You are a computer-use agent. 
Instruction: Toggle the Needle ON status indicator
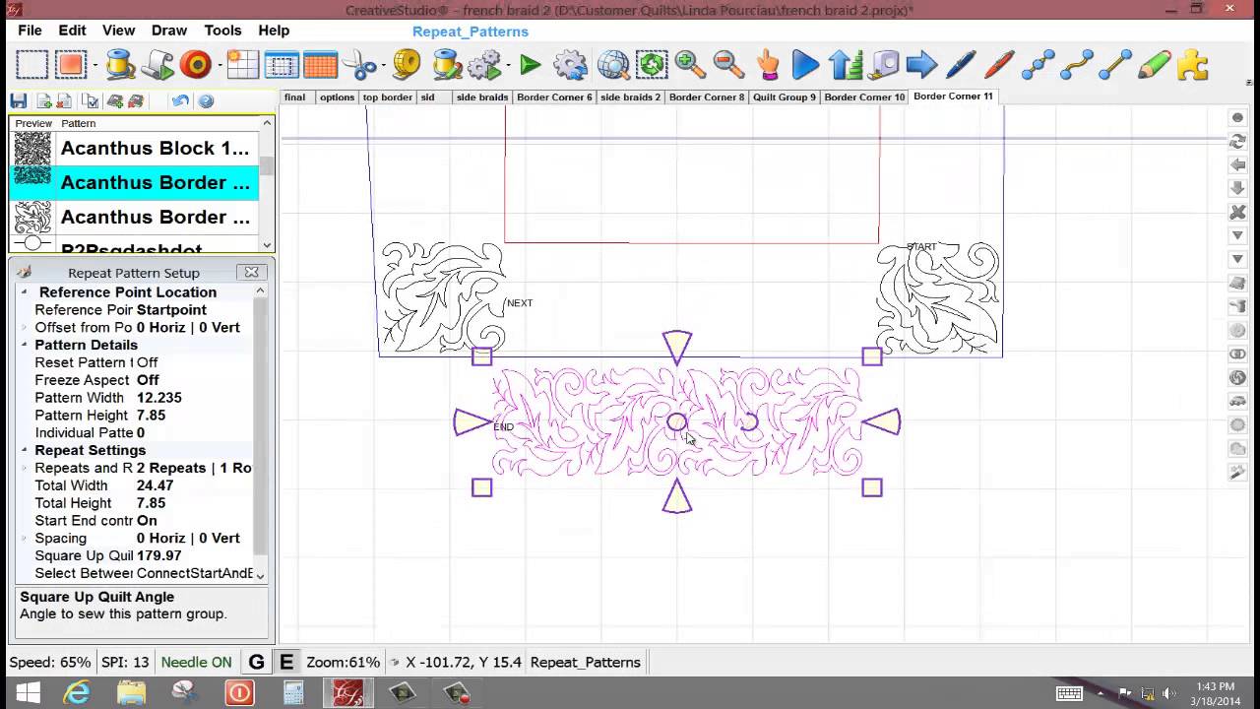[x=196, y=662]
